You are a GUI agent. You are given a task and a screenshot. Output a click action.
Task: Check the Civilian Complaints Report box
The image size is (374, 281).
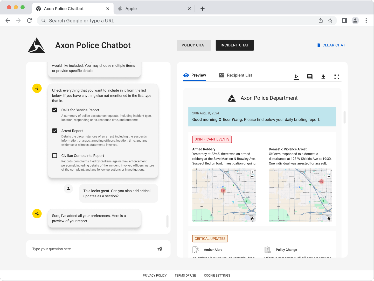[x=55, y=156]
